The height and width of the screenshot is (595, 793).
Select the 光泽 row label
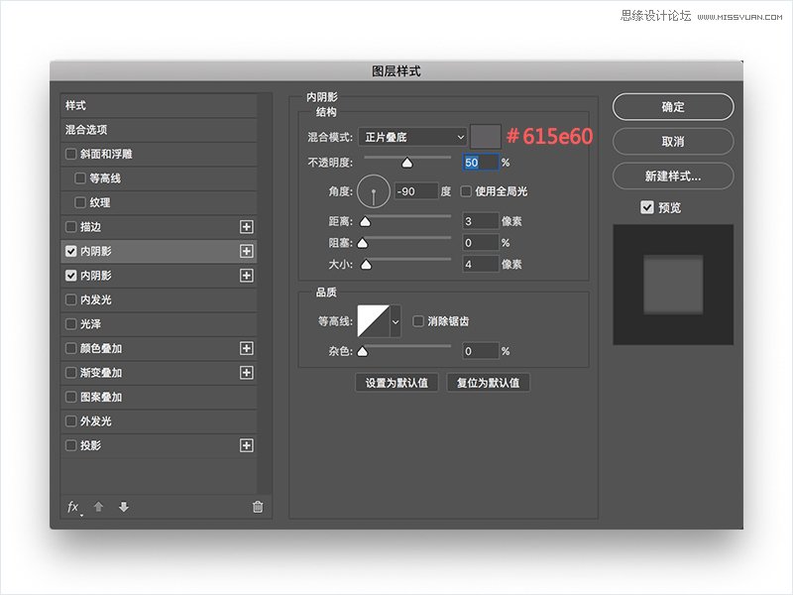point(90,324)
